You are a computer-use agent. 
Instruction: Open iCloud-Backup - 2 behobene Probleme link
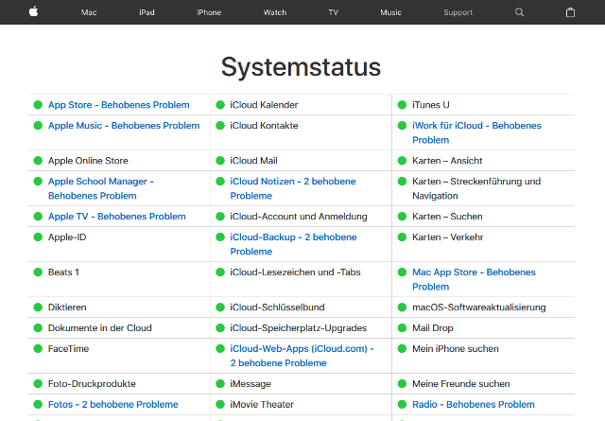point(293,244)
